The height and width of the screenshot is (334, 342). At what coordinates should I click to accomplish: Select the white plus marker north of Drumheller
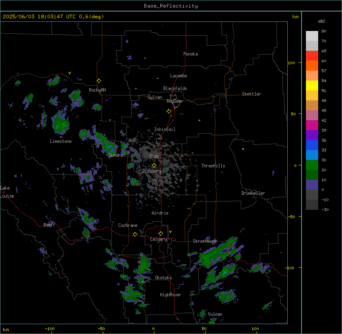(x=243, y=149)
